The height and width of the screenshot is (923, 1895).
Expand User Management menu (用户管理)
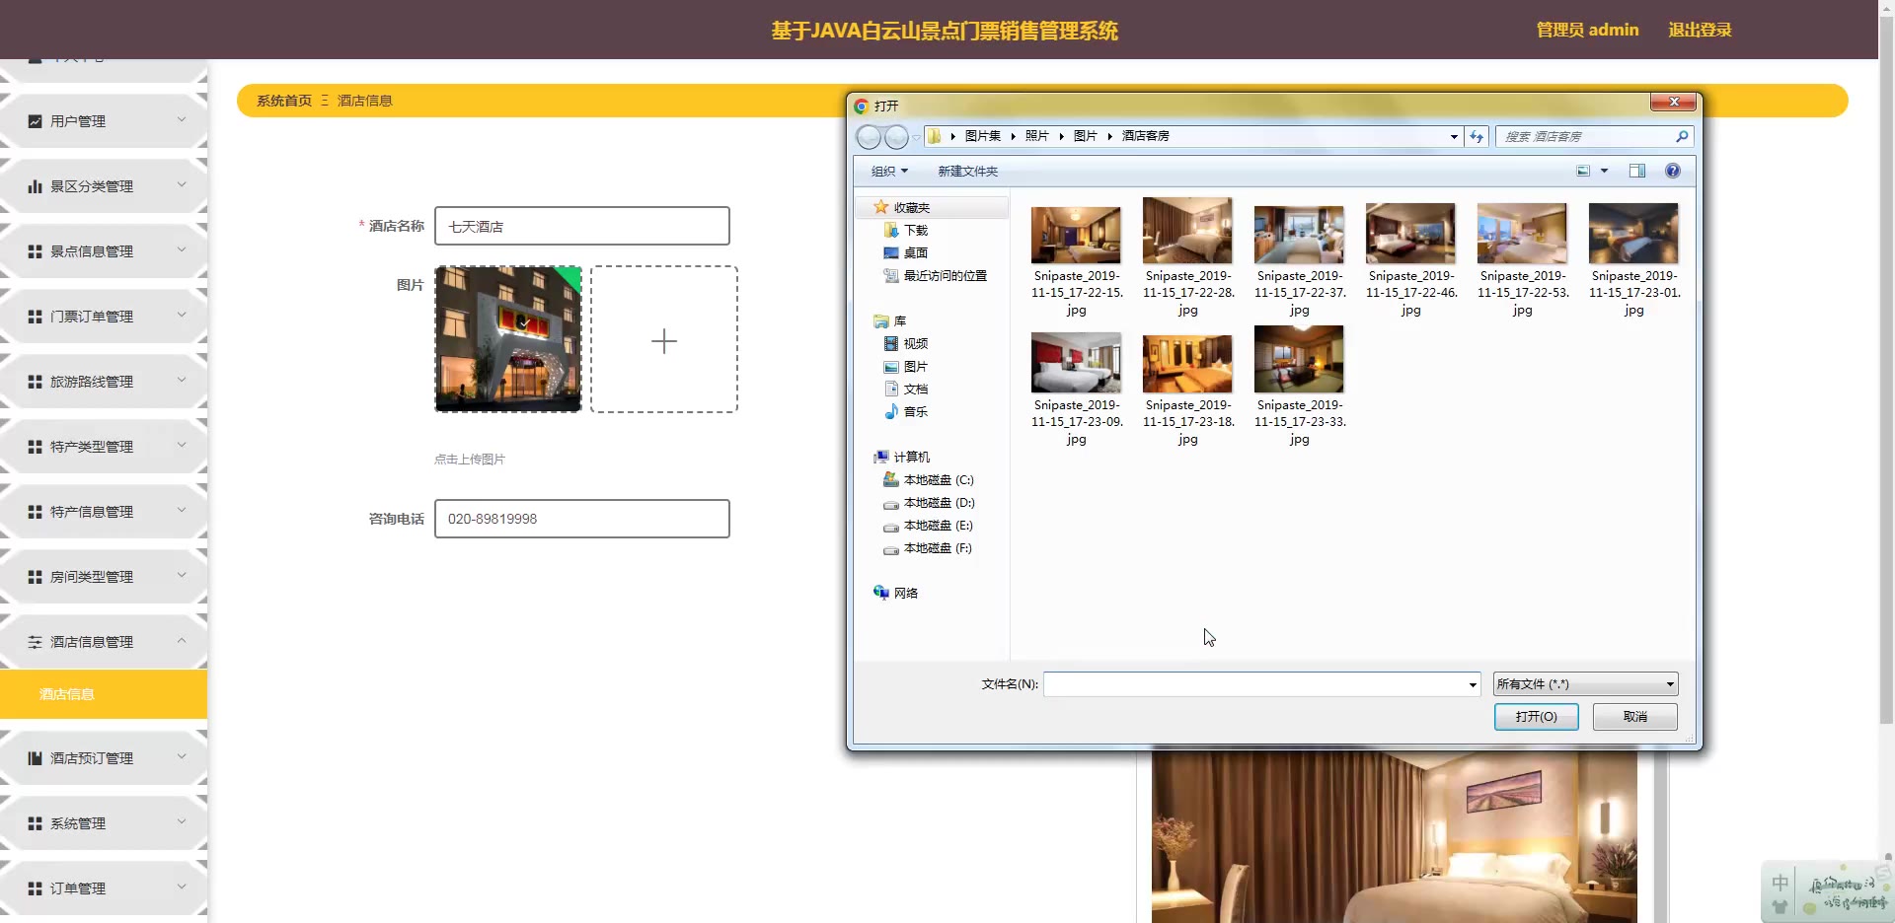104,121
